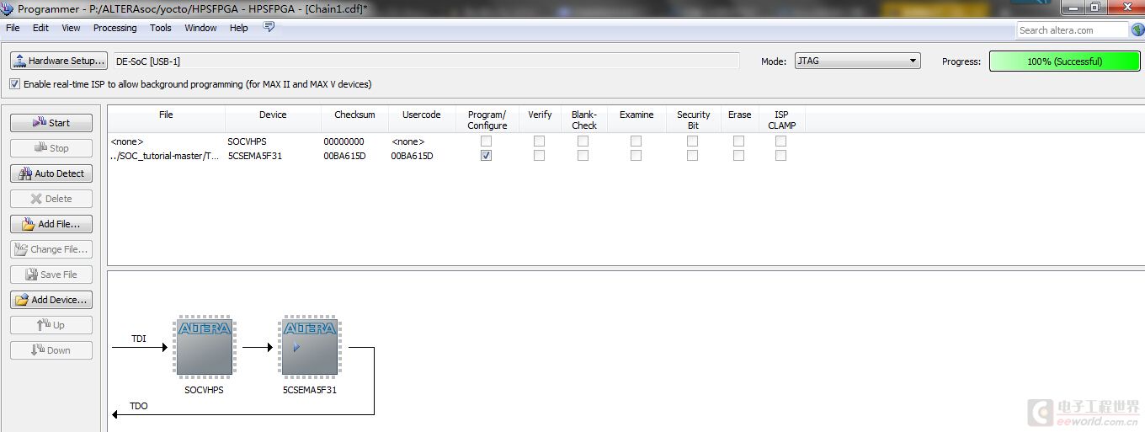Select the ../SOC_tutorial-master/T... file entry
The width and height of the screenshot is (1145, 432).
(165, 156)
